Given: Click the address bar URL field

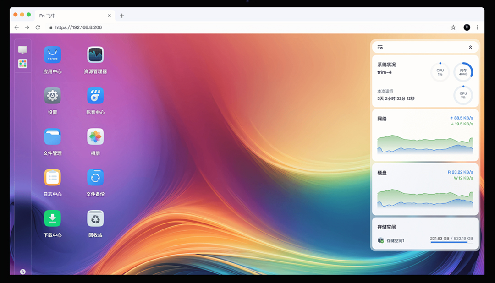Looking at the screenshot, I should [229, 27].
